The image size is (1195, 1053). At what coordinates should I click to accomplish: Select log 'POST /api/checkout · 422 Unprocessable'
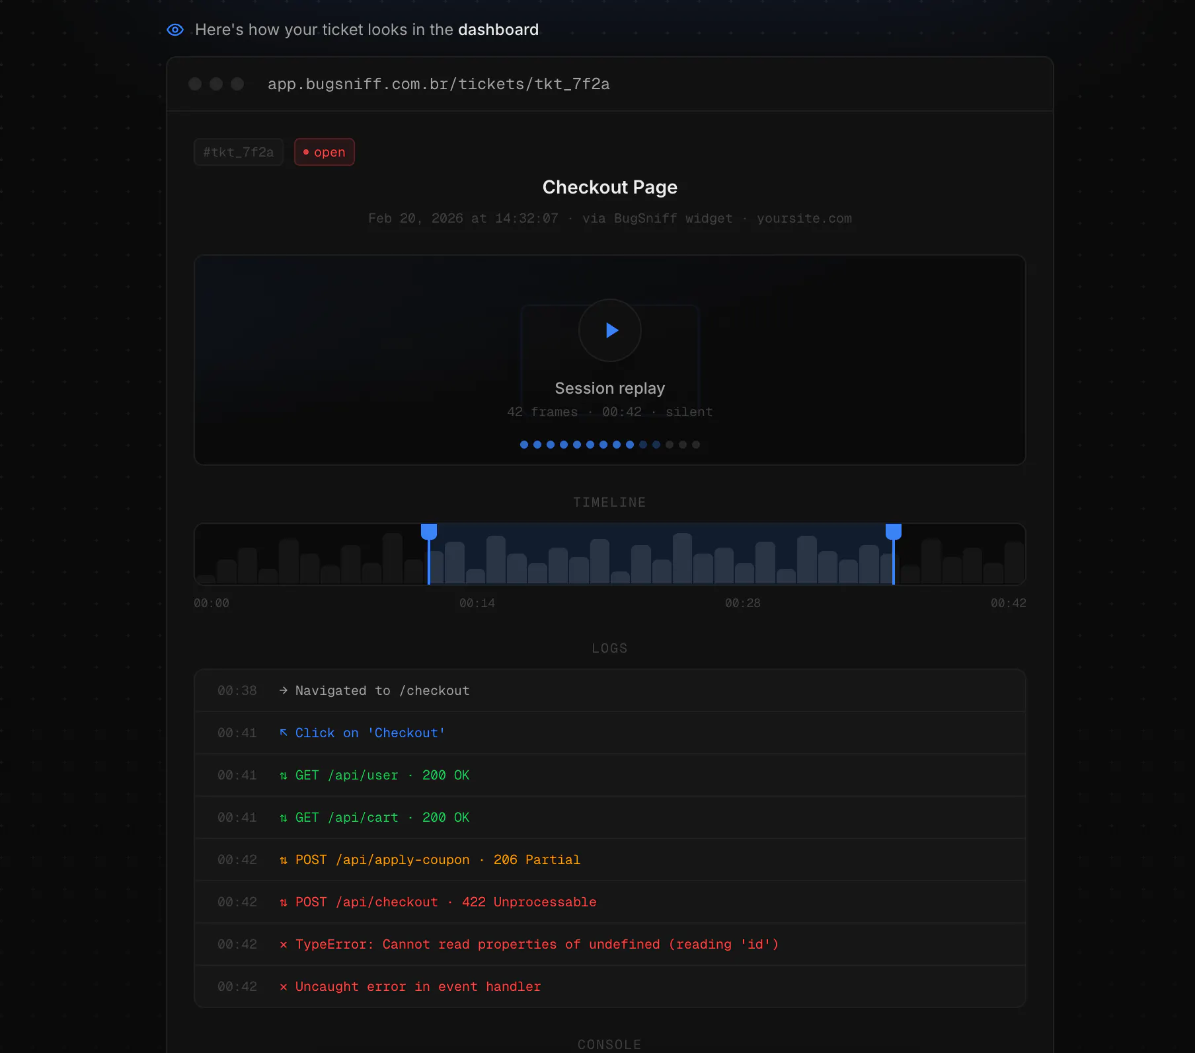click(x=445, y=902)
